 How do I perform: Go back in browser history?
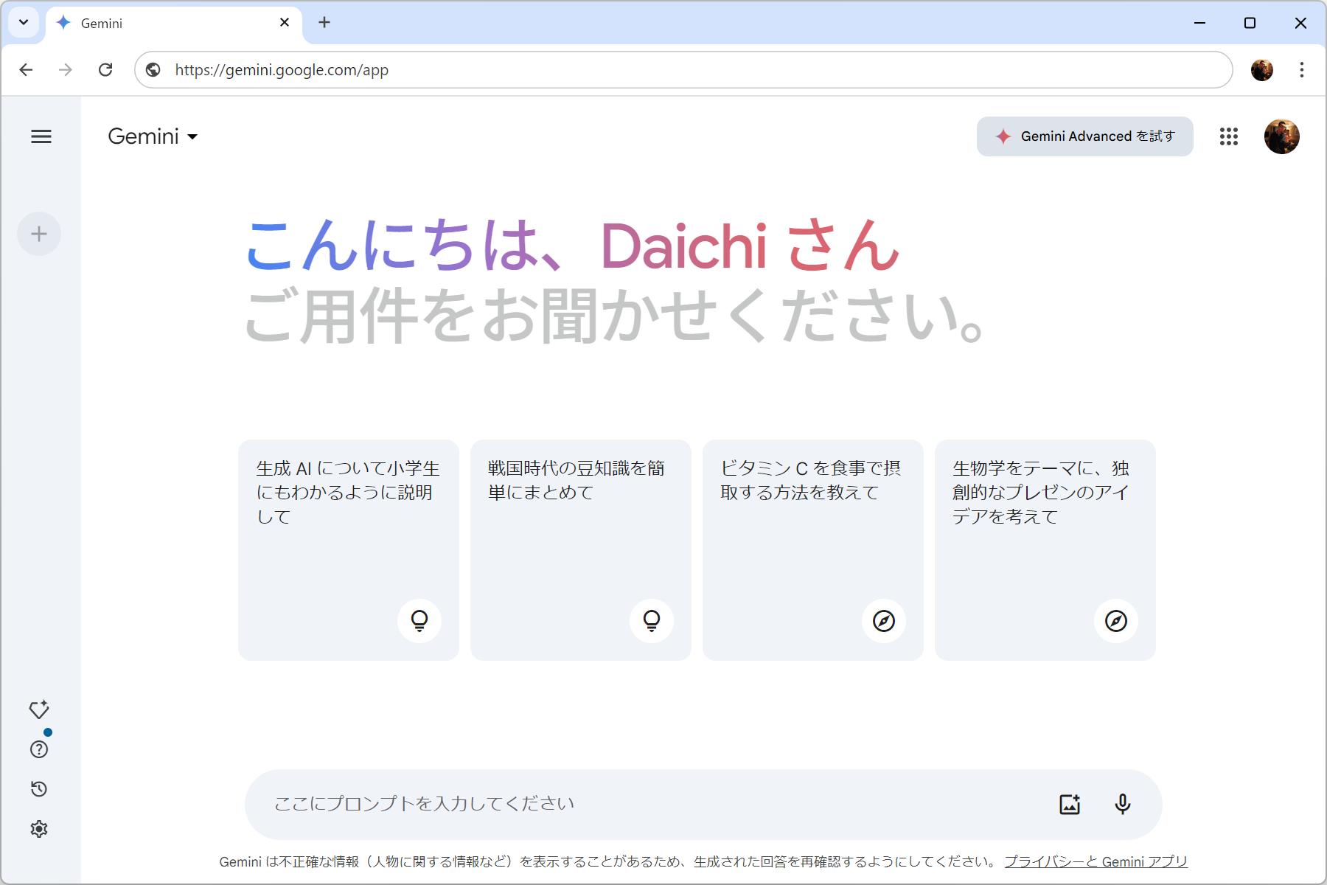point(26,70)
